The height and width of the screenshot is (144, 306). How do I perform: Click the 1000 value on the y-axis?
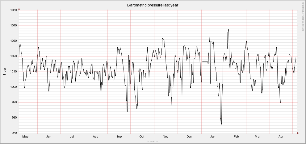pyautogui.click(x=13, y=87)
